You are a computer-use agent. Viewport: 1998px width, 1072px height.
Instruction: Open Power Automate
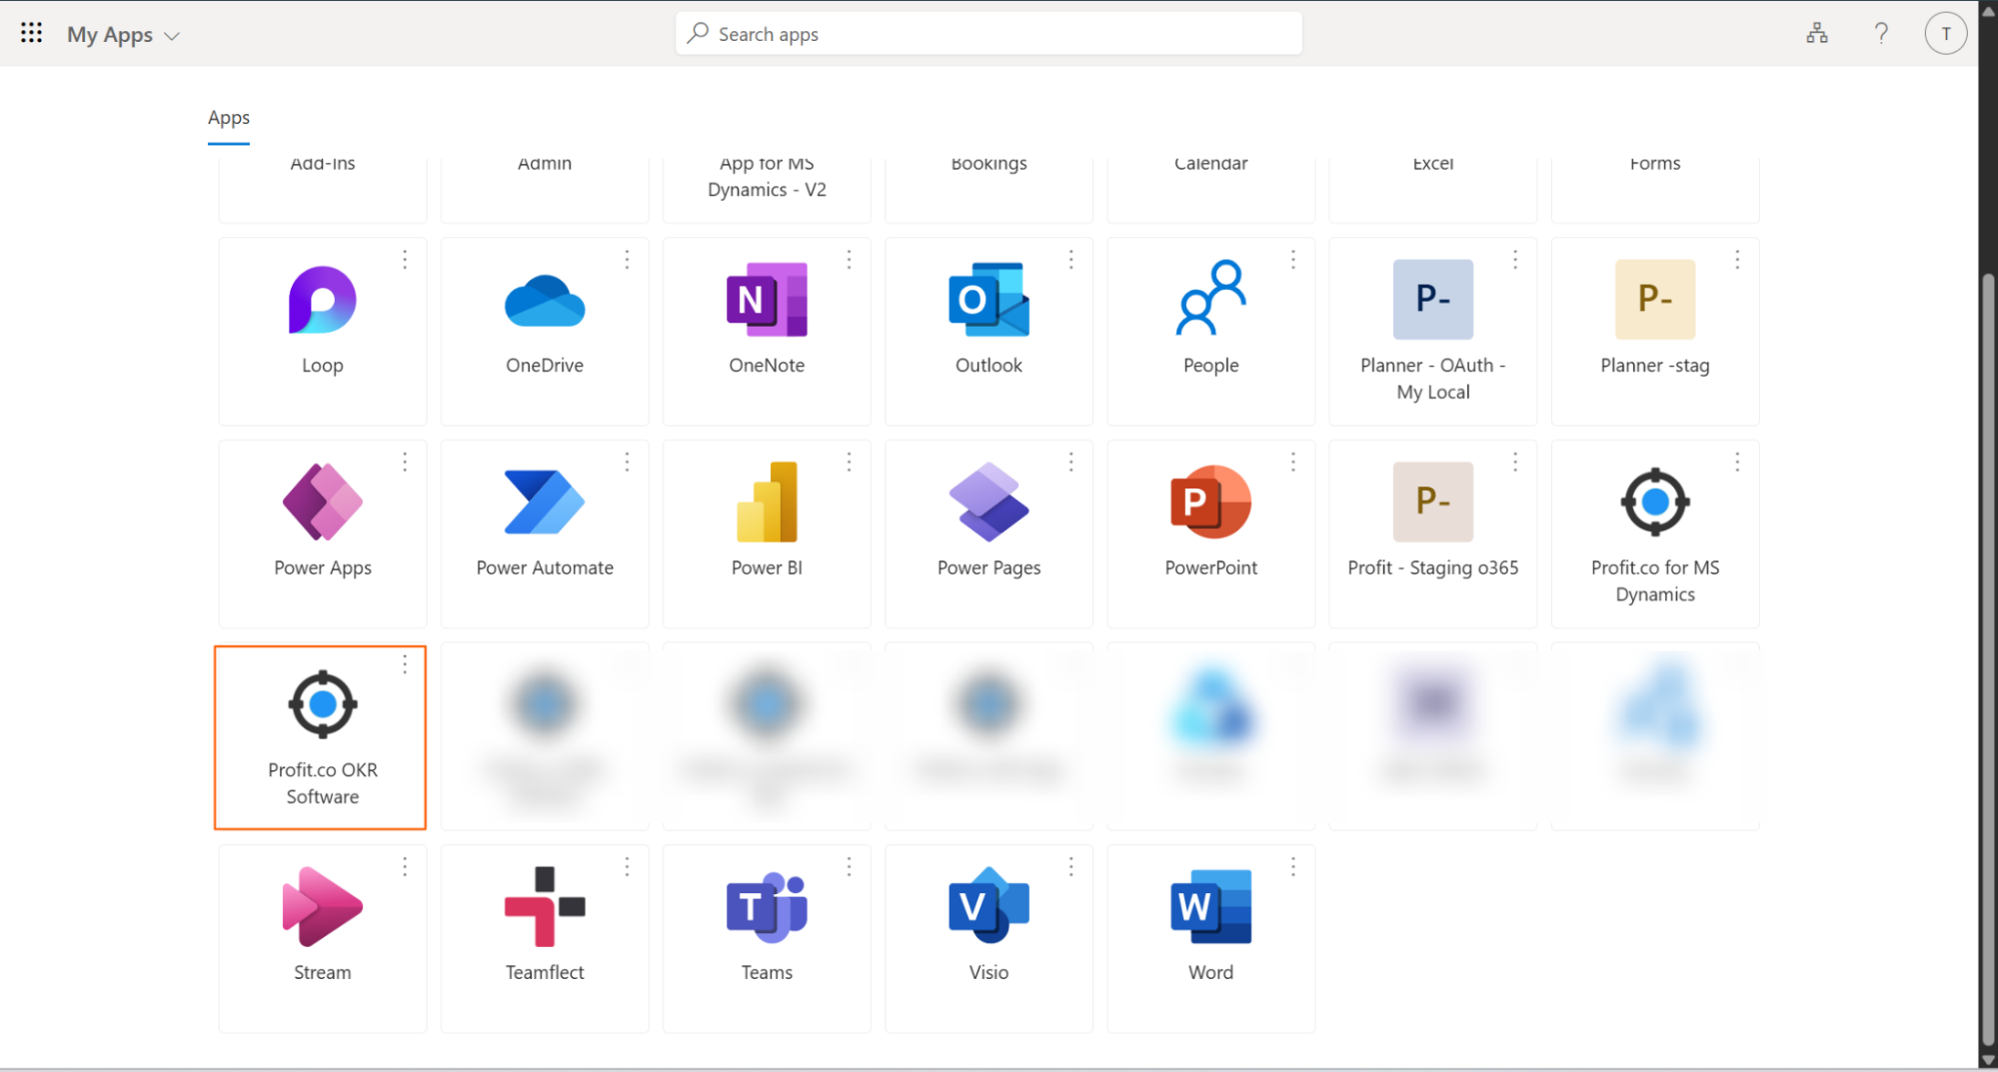[x=545, y=534]
